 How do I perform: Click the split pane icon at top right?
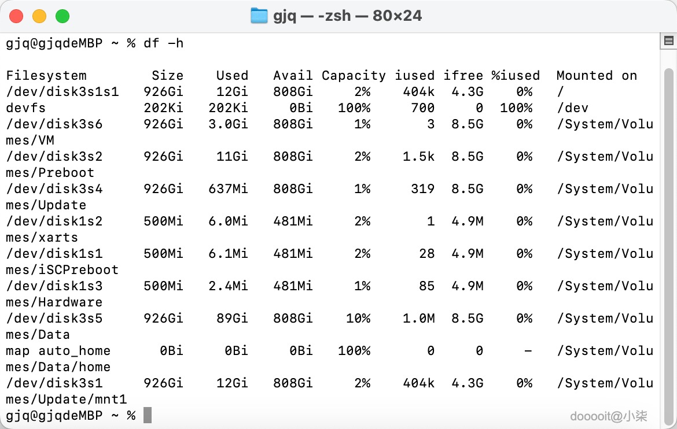[x=668, y=41]
